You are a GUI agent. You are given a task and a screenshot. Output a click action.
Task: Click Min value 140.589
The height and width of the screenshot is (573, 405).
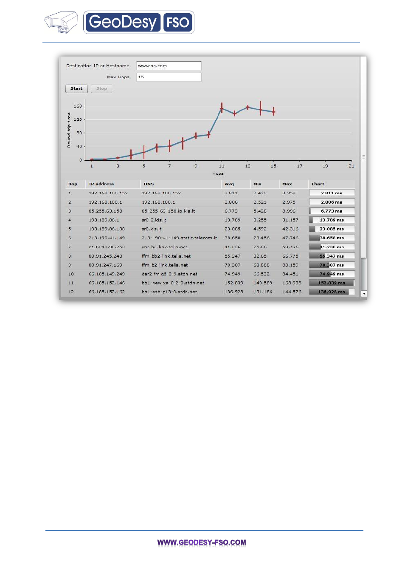[263, 283]
